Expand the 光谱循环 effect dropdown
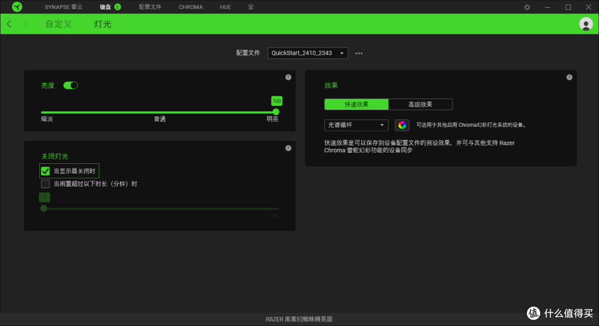The width and height of the screenshot is (599, 326). 356,125
